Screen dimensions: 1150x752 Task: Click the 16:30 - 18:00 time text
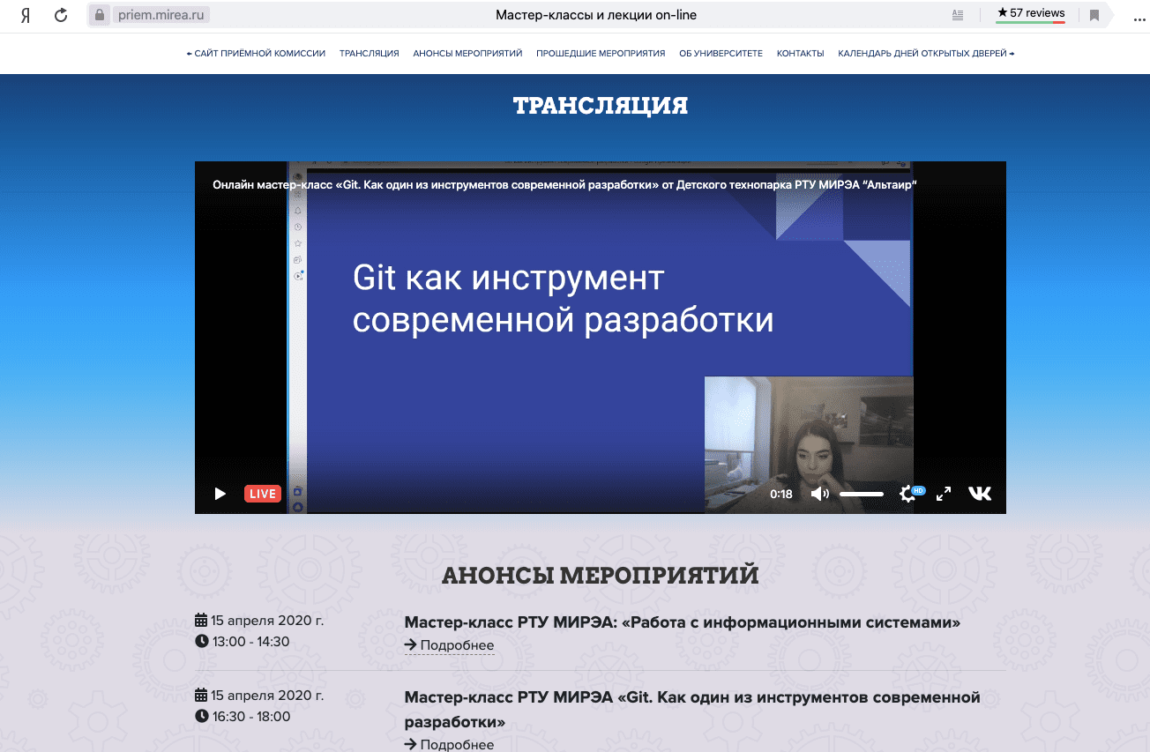251,717
